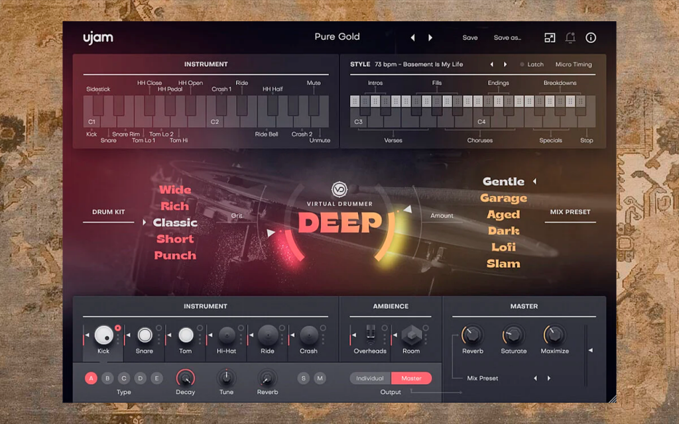Toggle the Hi-Hat channel indicator
Screen dimensions: 679x424
pos(241,328)
